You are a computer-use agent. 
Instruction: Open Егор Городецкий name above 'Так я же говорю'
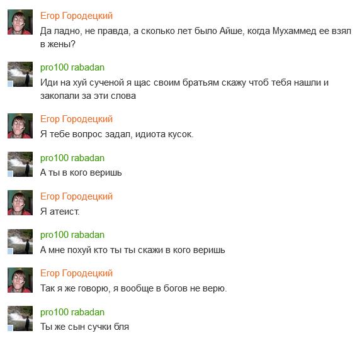click(x=76, y=273)
